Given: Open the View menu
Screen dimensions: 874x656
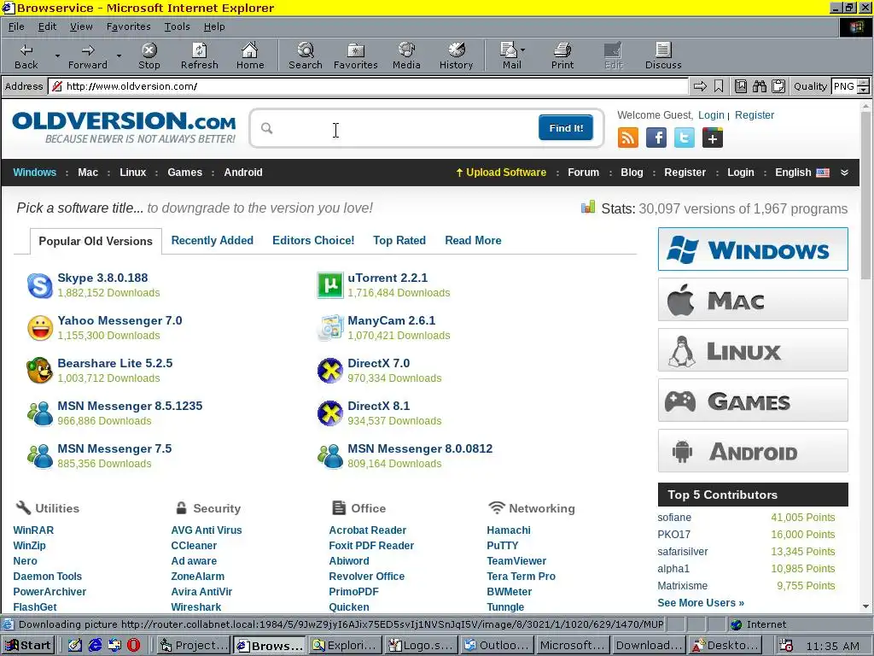Looking at the screenshot, I should coord(81,26).
